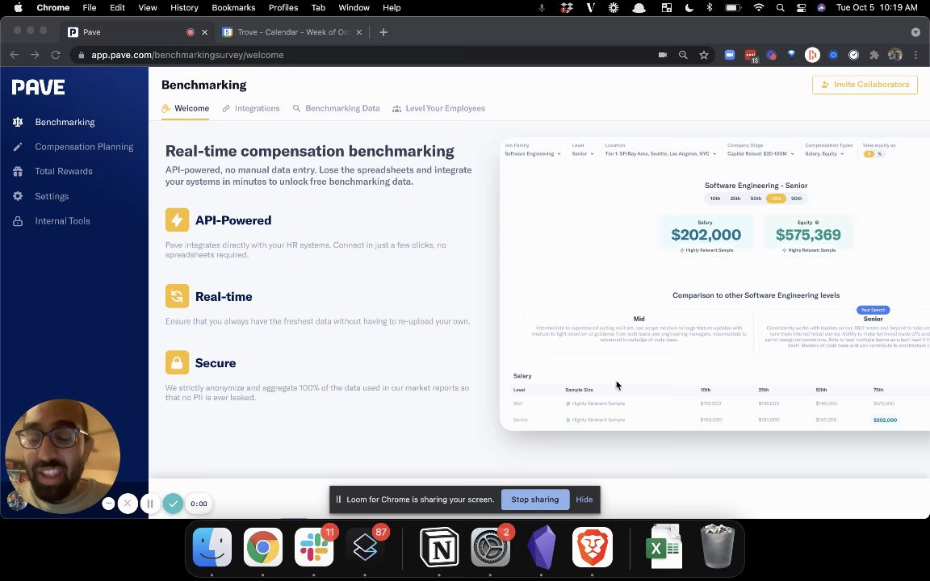
Task: Open Loom more options ellipsis
Action: click(108, 504)
